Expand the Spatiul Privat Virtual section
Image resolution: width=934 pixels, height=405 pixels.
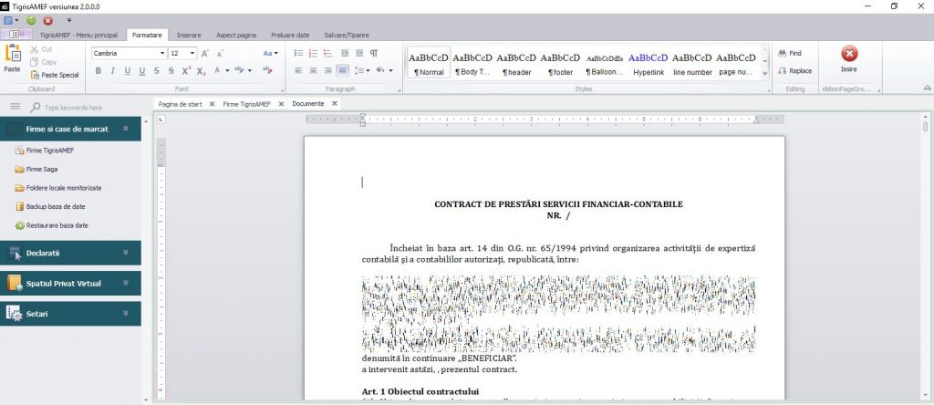pos(125,283)
